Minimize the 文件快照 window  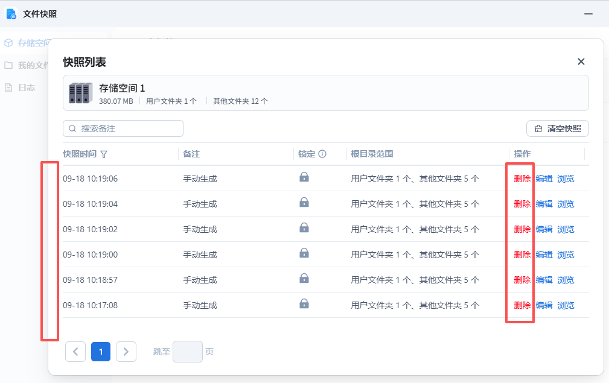tap(588, 13)
